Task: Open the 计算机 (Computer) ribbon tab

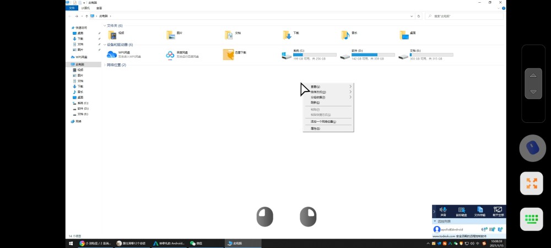Action: [x=85, y=8]
